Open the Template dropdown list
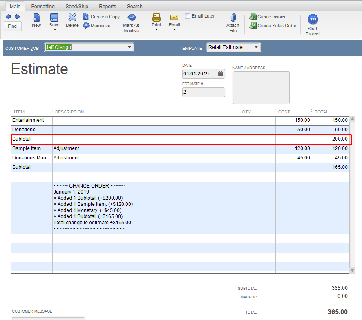The width and height of the screenshot is (362, 320). coord(256,47)
